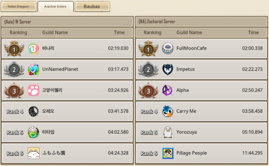Click Alpha's purple anarchy emblem
Screen dimensions: 269x166
click(168, 90)
